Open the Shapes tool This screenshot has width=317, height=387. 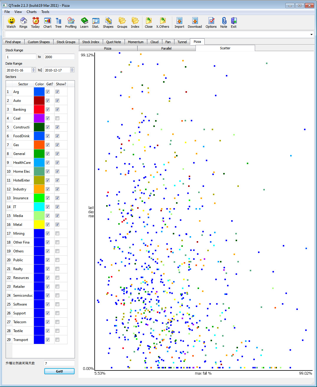click(108, 22)
